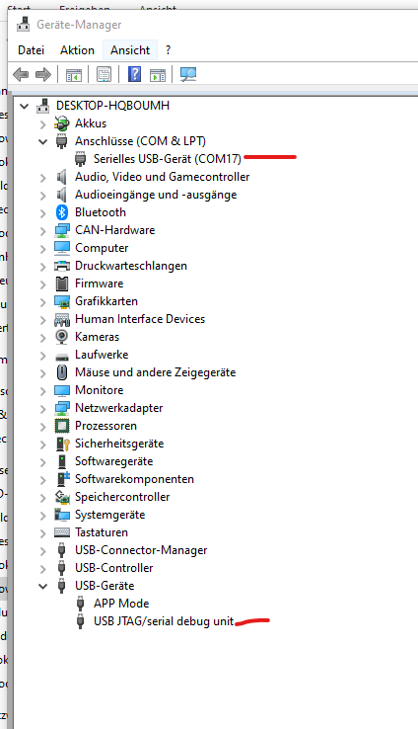Expand the Grafikkarten category
418x729 pixels.
[x=42, y=301]
